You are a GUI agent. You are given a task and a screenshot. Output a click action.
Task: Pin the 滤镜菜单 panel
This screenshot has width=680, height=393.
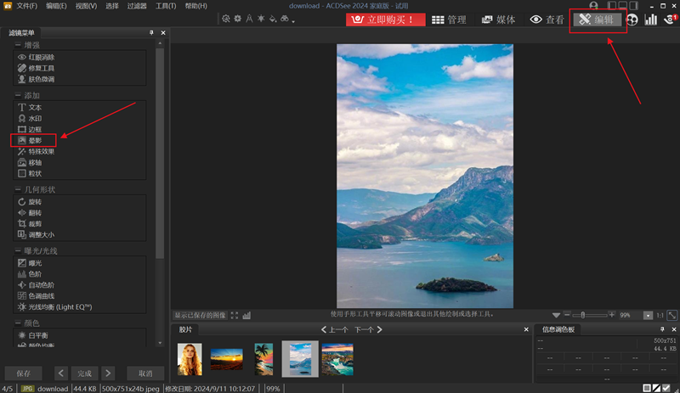pos(151,32)
